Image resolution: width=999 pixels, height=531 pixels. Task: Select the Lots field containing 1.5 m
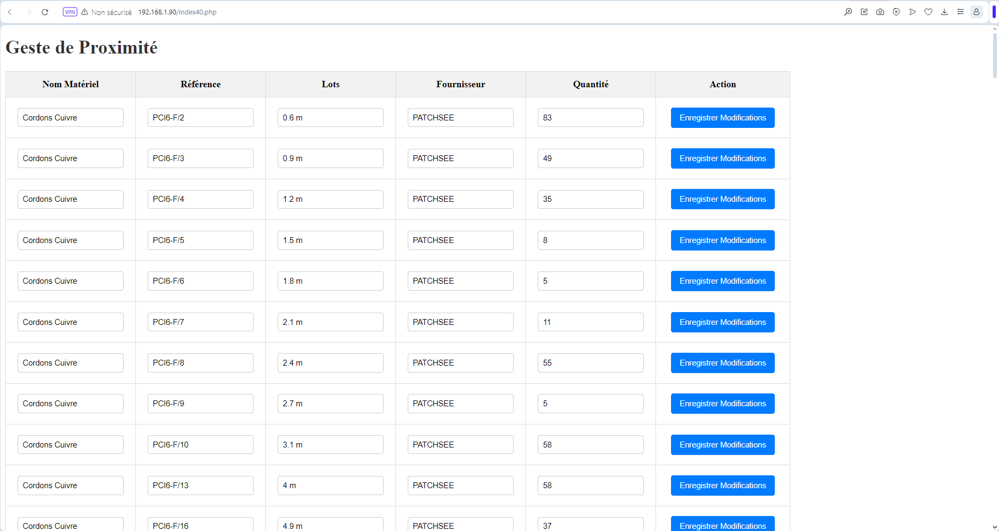(x=330, y=240)
